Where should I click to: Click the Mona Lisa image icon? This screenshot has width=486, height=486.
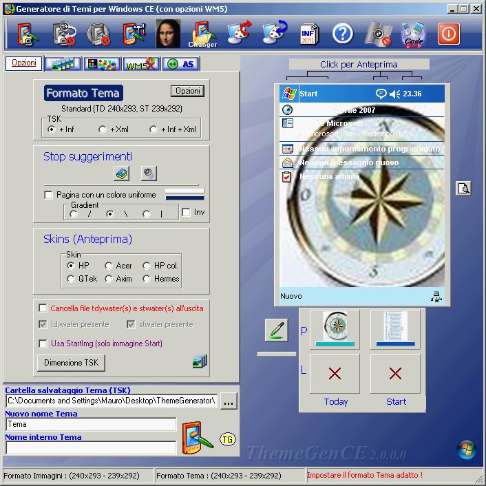point(167,34)
